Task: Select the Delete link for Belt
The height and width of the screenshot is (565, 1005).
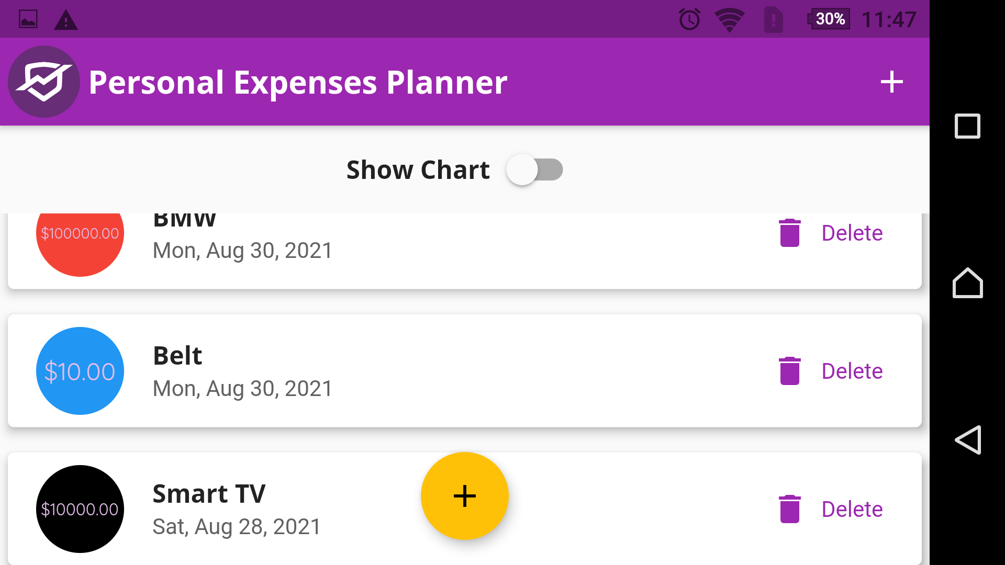Action: click(852, 371)
